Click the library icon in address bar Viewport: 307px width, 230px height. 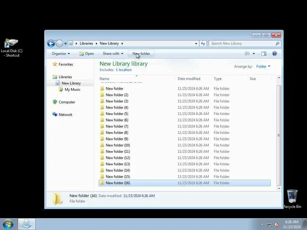click(71, 43)
